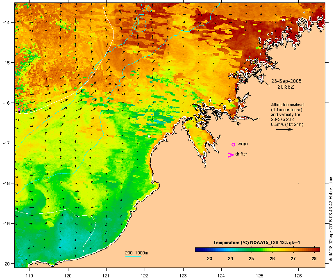
Task: Click the temperature color bar at 26
Action: click(272, 249)
